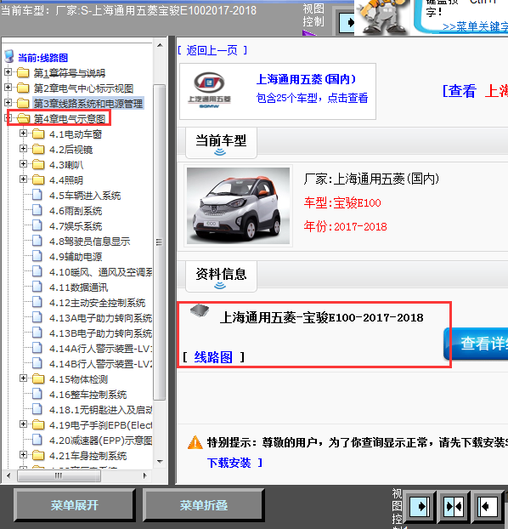Click the bottom view control right-arrow icon
Image resolution: width=508 pixels, height=529 pixels.
pos(420,506)
